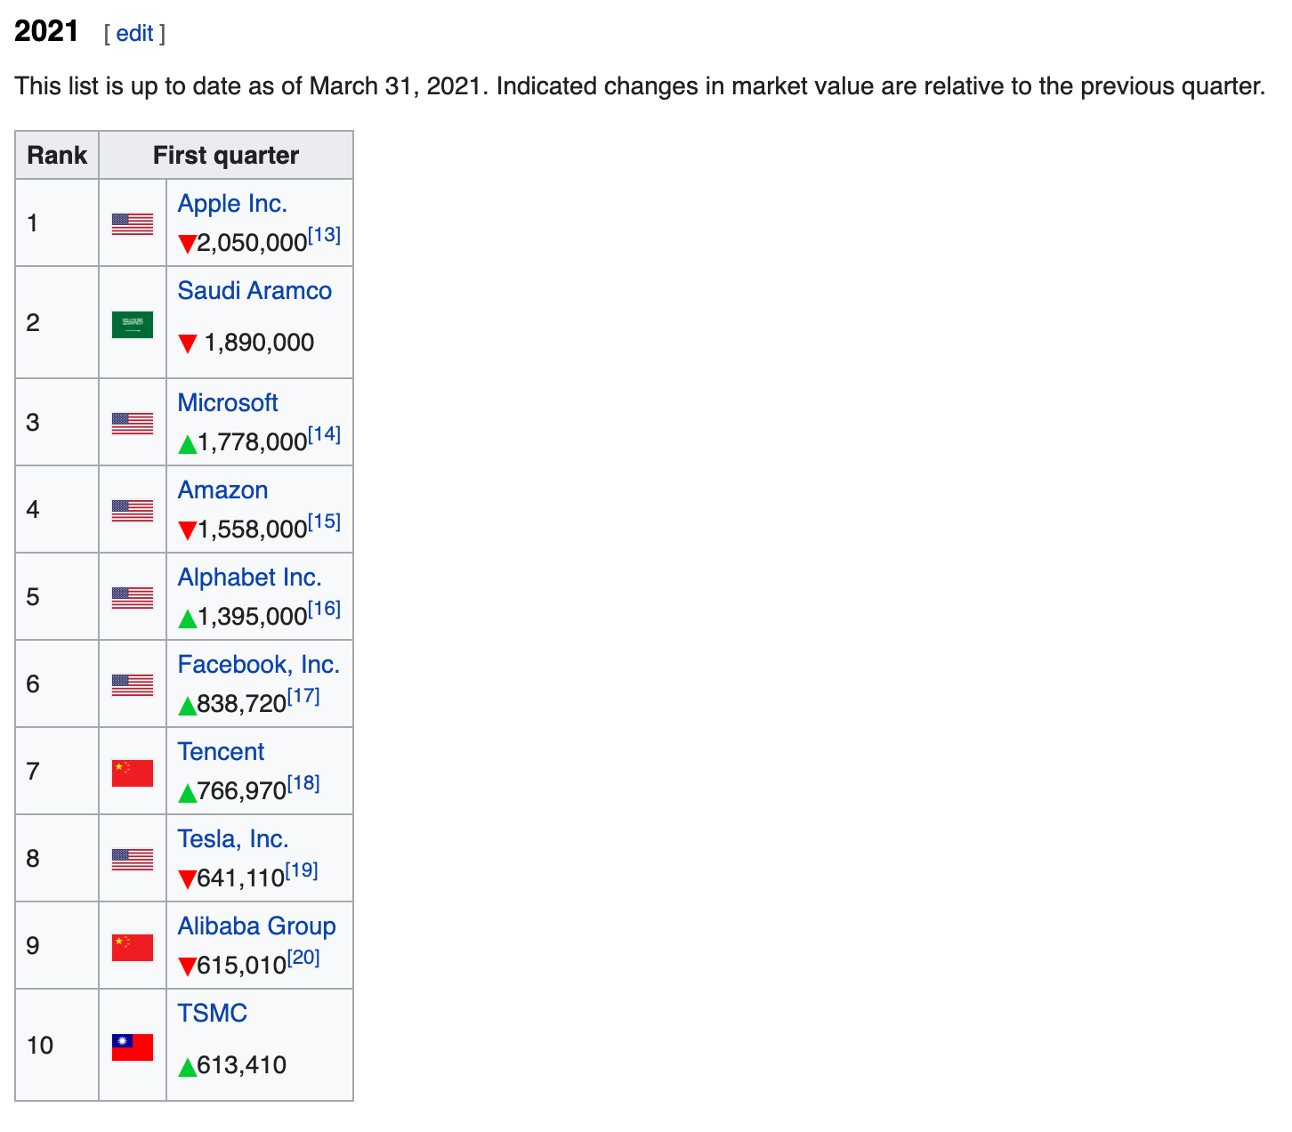1292x1132 pixels.
Task: Click the Taiwan flag in TSMC row
Action: [x=133, y=1047]
